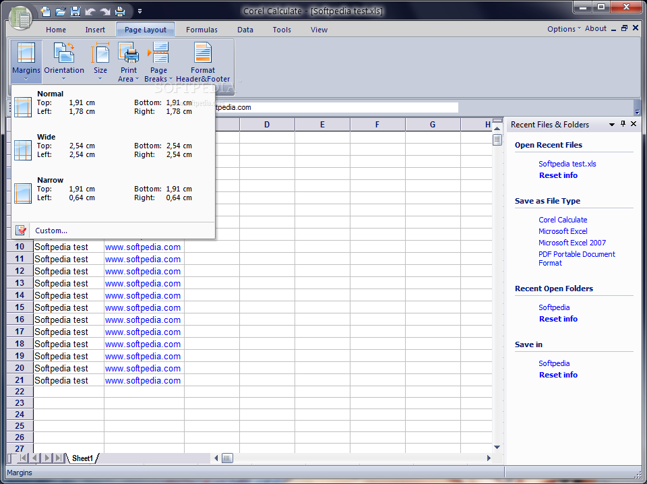Choose the Wide margins preset
This screenshot has width=647, height=484.
[113, 150]
